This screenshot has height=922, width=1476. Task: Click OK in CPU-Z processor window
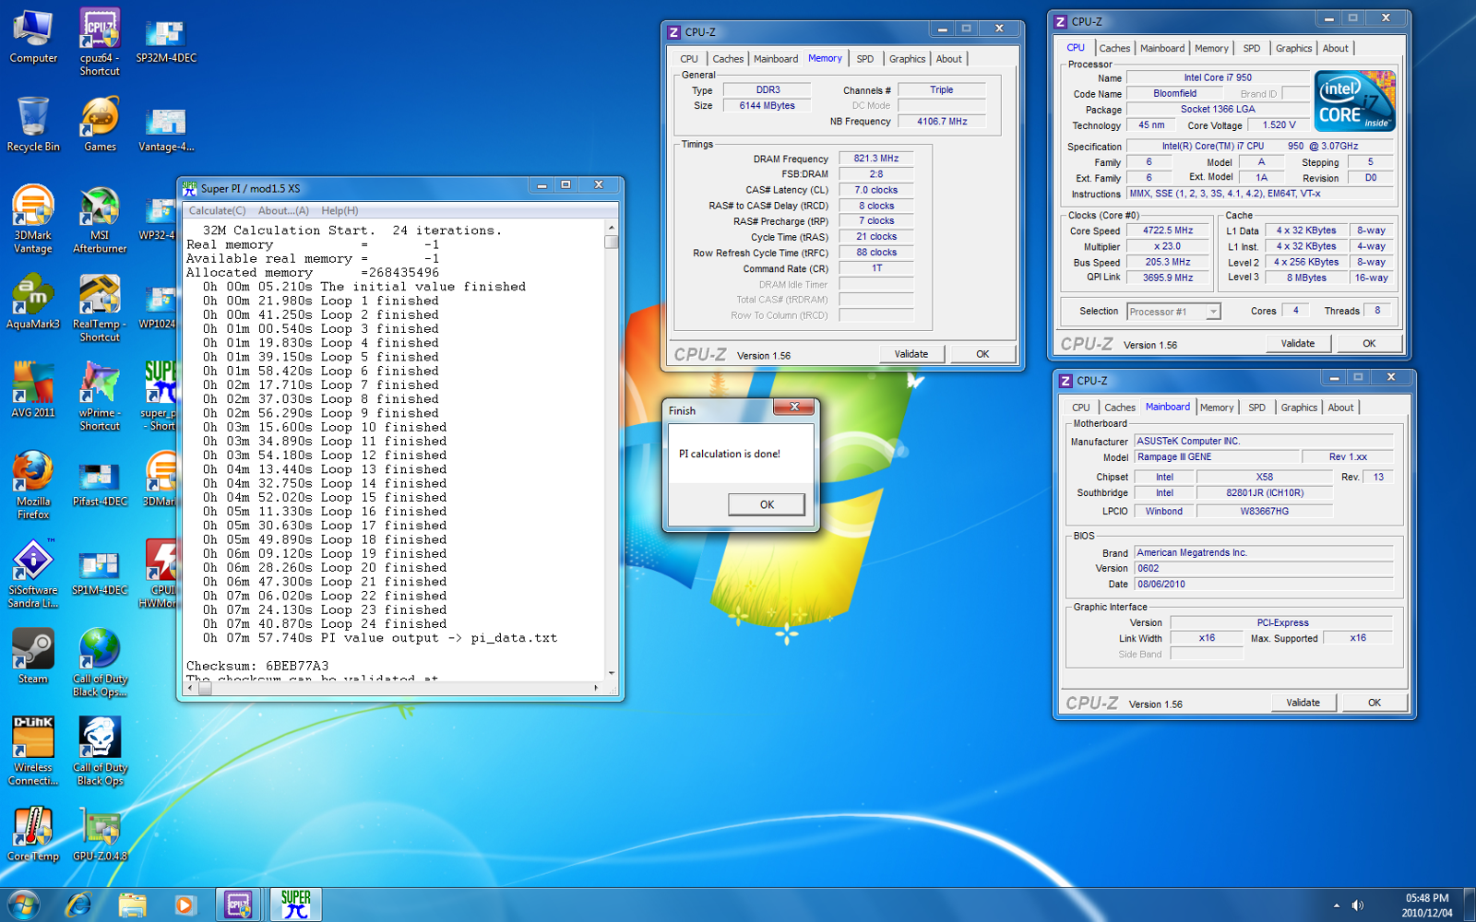pyautogui.click(x=1369, y=344)
